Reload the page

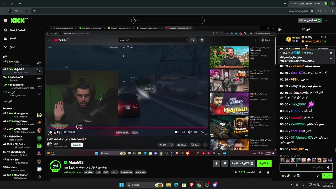pos(319,11)
